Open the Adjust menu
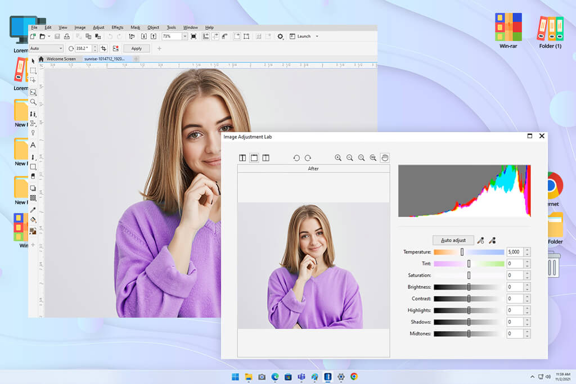Image resolution: width=576 pixels, height=384 pixels. click(x=98, y=28)
